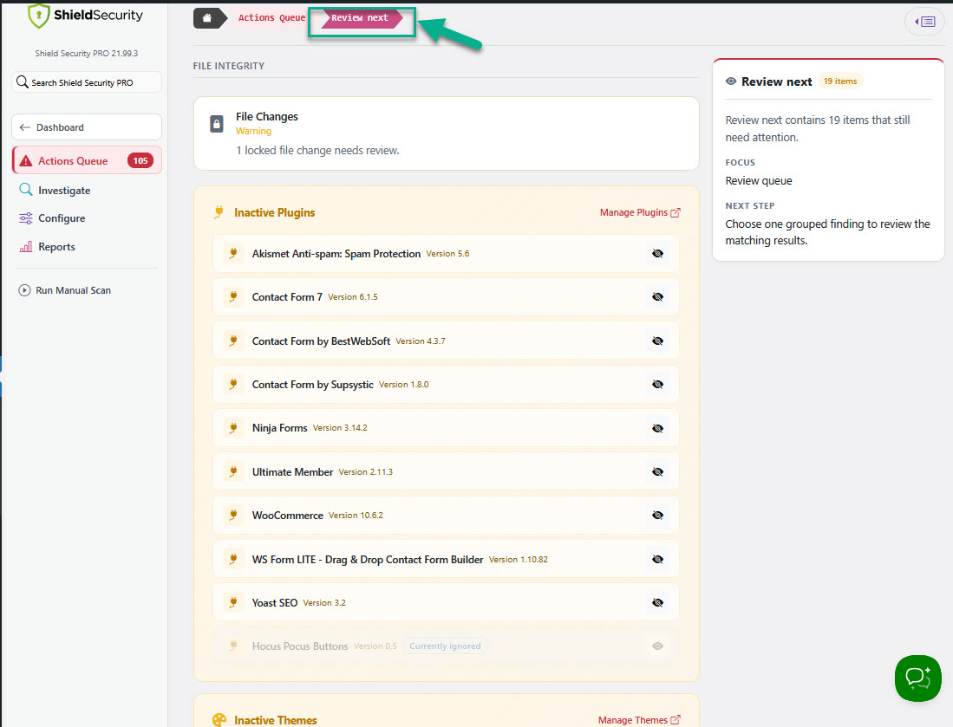
Task: Click plug icon beside Ultimate Member
Action: pos(233,472)
